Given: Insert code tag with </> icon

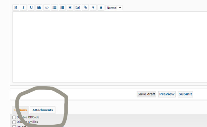Looking at the screenshot, I should 47,8.
